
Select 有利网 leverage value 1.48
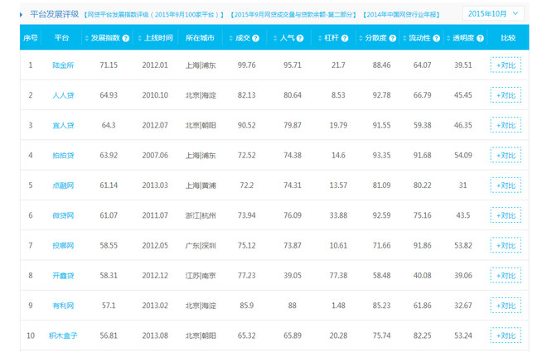pyautogui.click(x=338, y=306)
